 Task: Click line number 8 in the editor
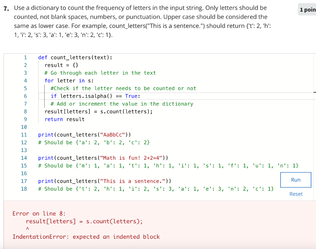[25, 111]
